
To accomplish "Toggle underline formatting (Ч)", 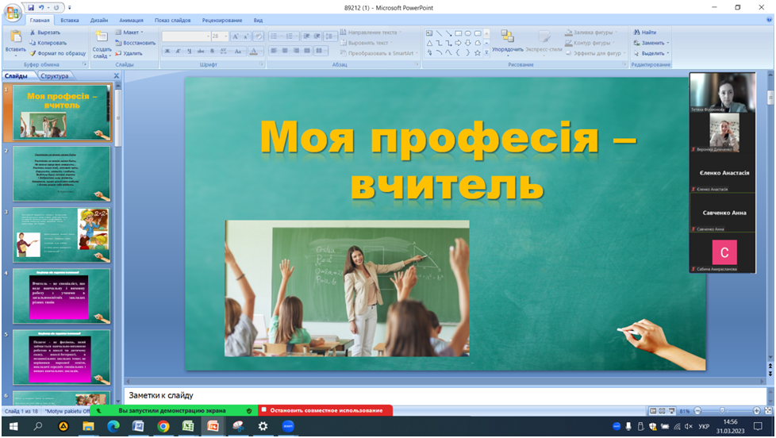I will coord(190,51).
